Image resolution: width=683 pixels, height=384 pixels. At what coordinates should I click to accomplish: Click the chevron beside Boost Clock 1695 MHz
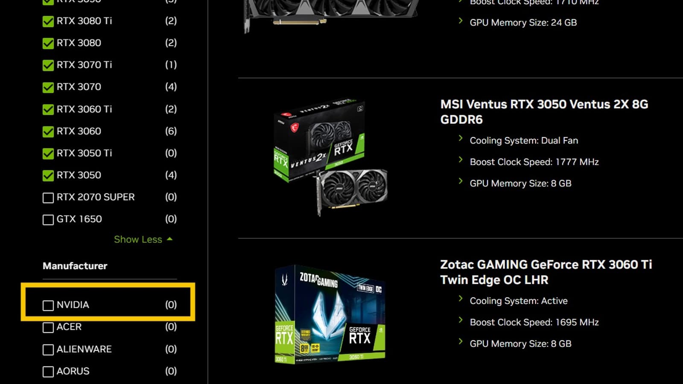(x=460, y=320)
